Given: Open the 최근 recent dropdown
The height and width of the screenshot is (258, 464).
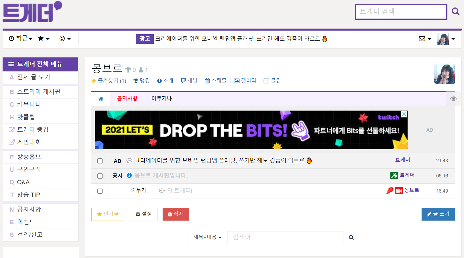Looking at the screenshot, I should coord(20,38).
